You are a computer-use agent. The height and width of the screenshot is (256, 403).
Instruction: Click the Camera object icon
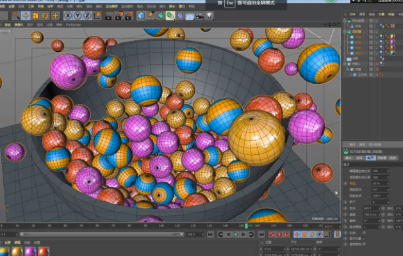201,15
